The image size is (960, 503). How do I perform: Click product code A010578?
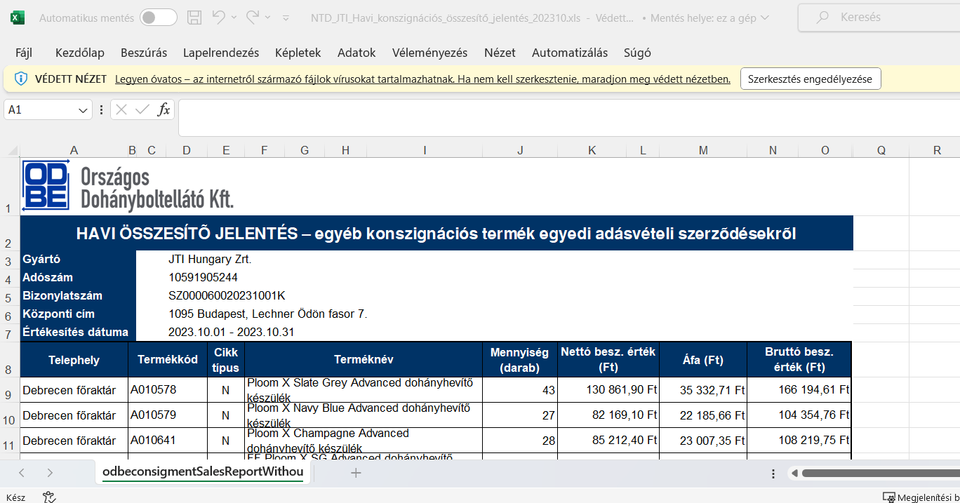pos(154,389)
